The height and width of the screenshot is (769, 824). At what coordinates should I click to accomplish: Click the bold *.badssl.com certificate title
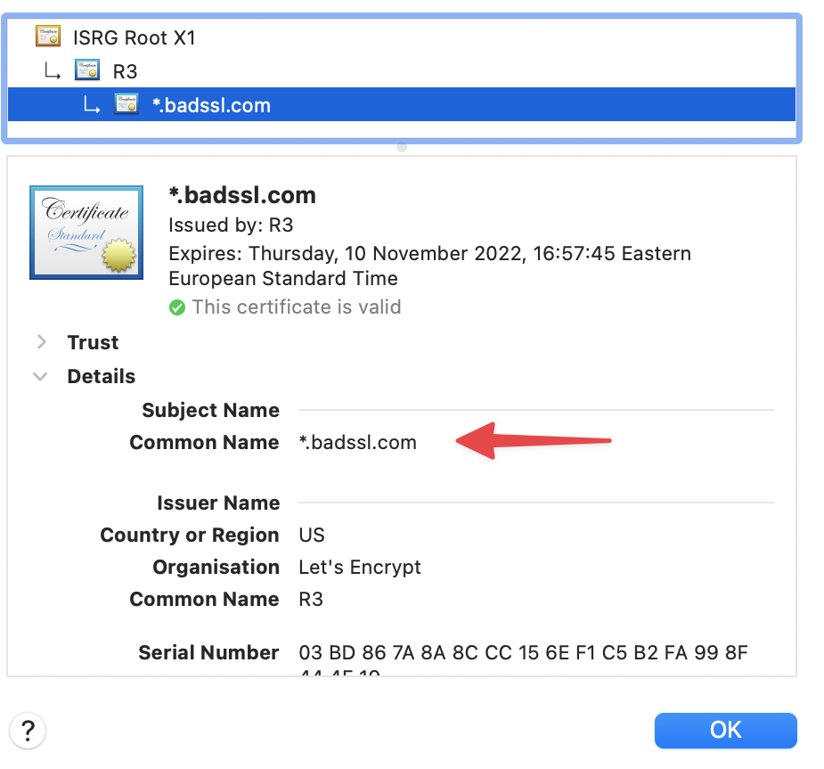click(242, 195)
